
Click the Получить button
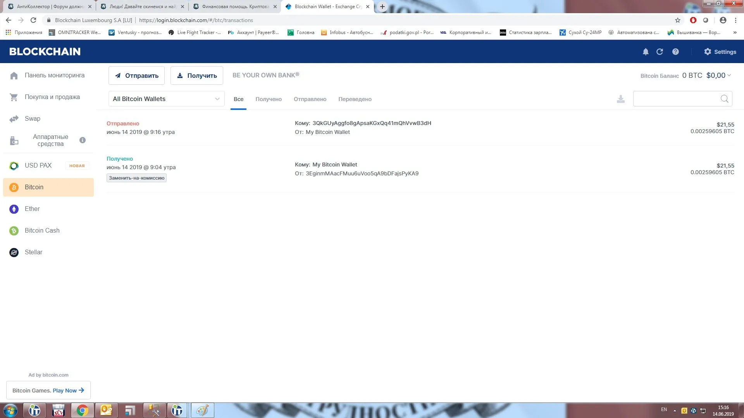(x=197, y=75)
